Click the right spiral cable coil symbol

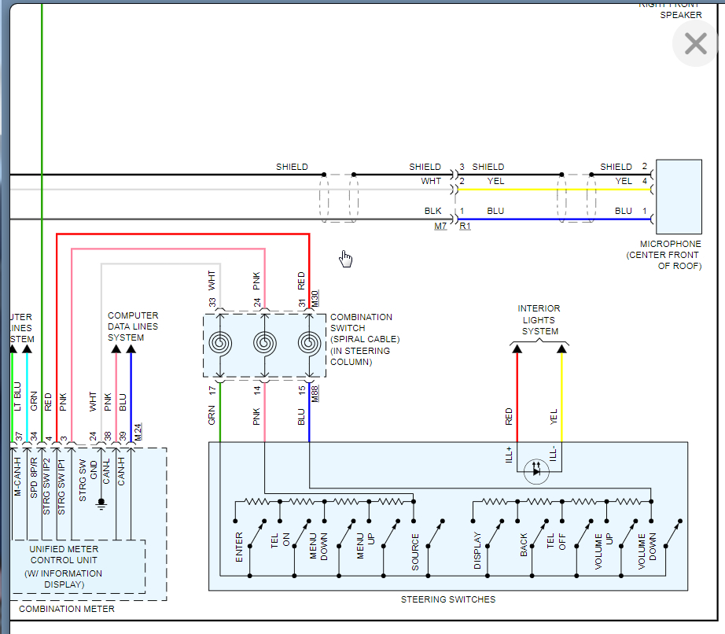(x=309, y=344)
